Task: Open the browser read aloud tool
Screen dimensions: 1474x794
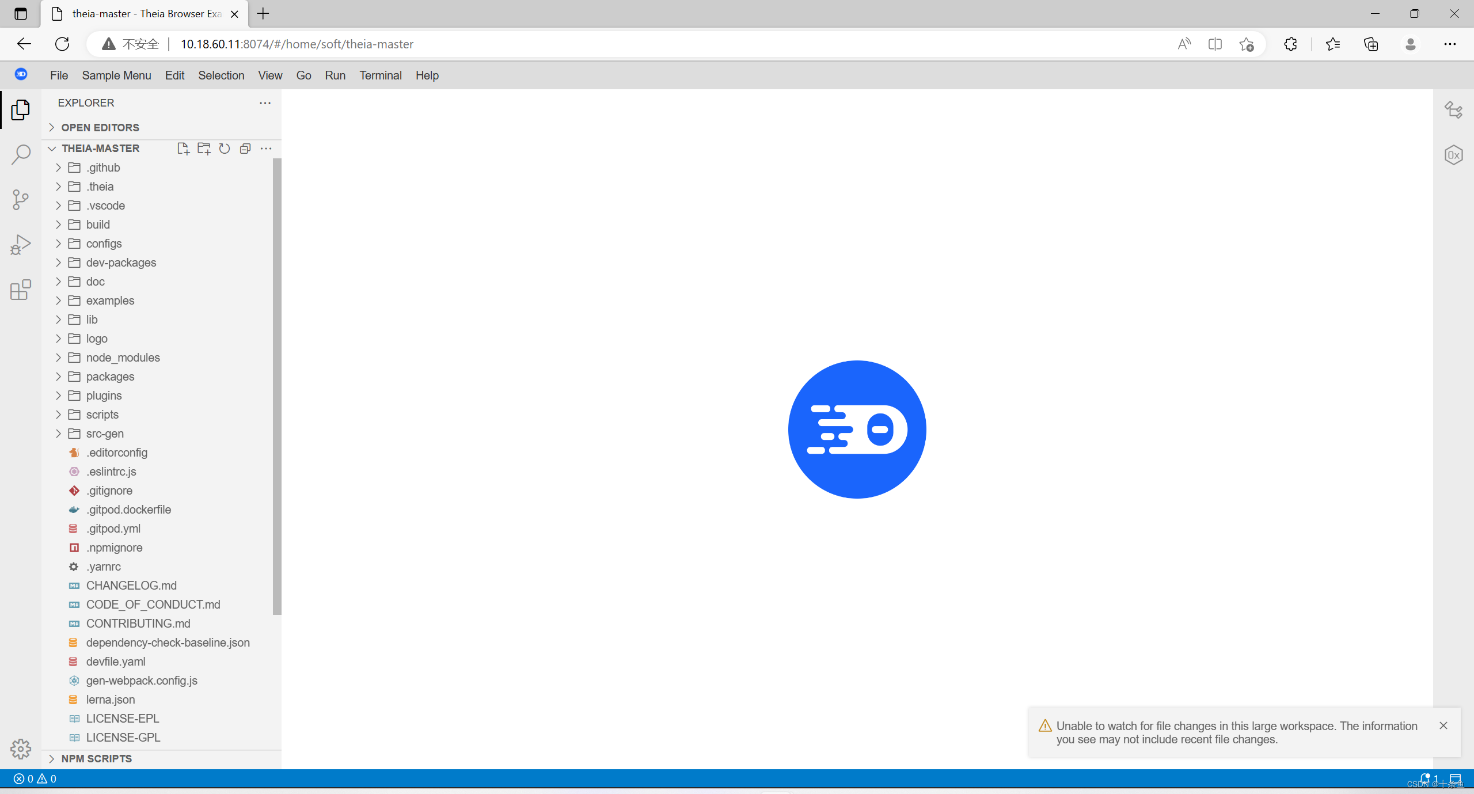Action: (x=1184, y=44)
